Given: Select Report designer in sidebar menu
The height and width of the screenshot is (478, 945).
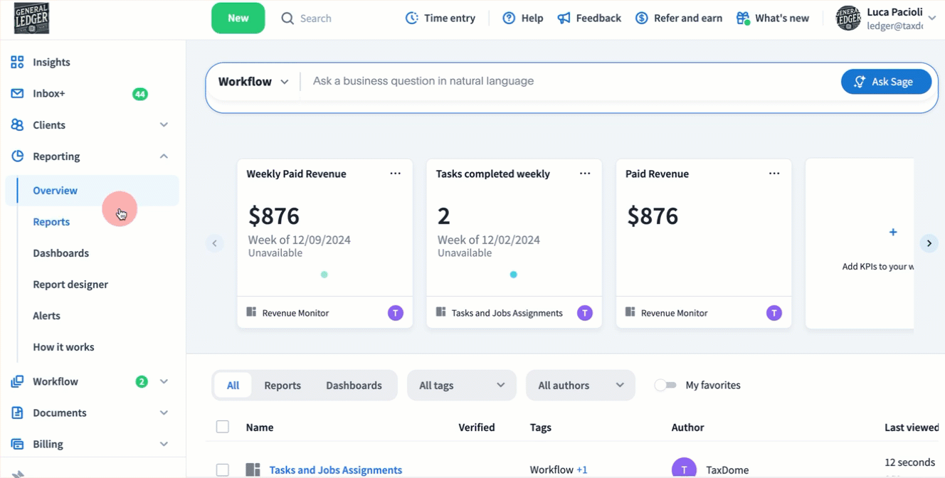Looking at the screenshot, I should pos(70,285).
